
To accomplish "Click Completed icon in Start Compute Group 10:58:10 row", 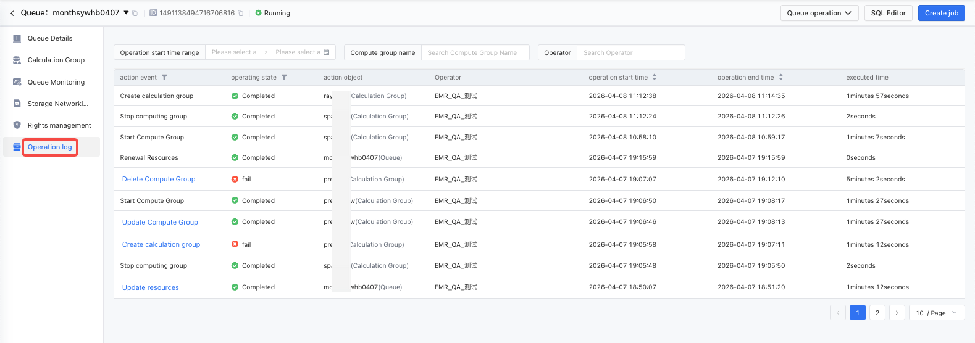I will (235, 137).
